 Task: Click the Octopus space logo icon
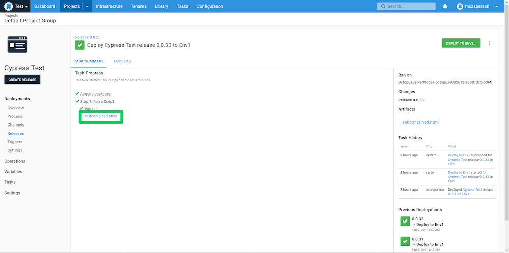[8, 6]
